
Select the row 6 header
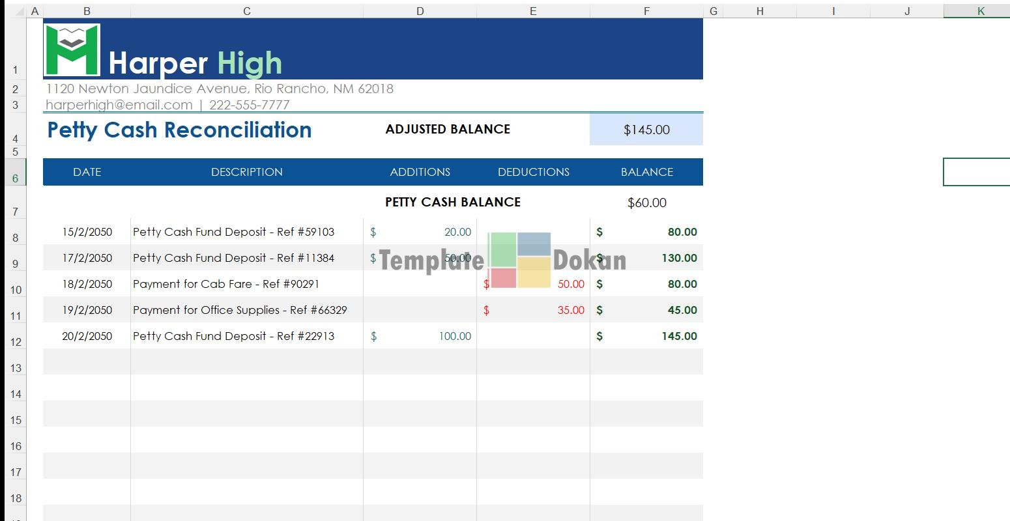tap(16, 178)
